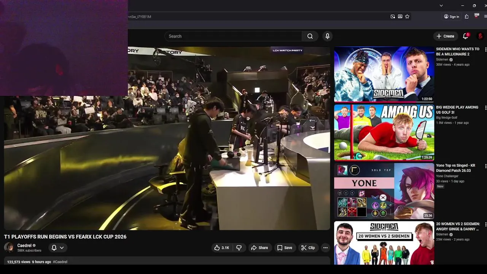The image size is (487, 274).
Task: Click the T1 PLAYOFFS RUN BEGINS video title
Action: 65,237
